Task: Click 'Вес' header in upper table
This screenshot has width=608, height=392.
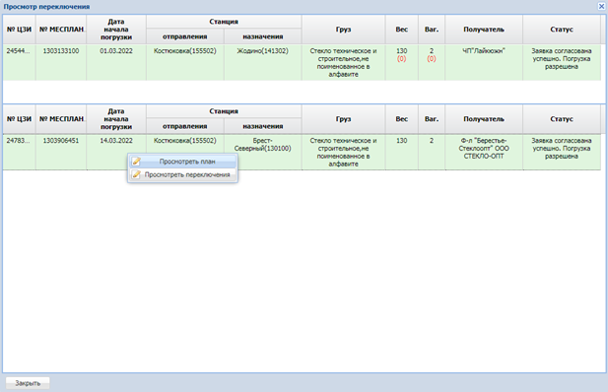Action: click(402, 30)
